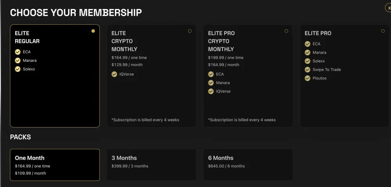Image resolution: width=391 pixels, height=187 pixels.
Task: Select the Elite Pro Crypto Monthly radio button
Action: pyautogui.click(x=286, y=31)
